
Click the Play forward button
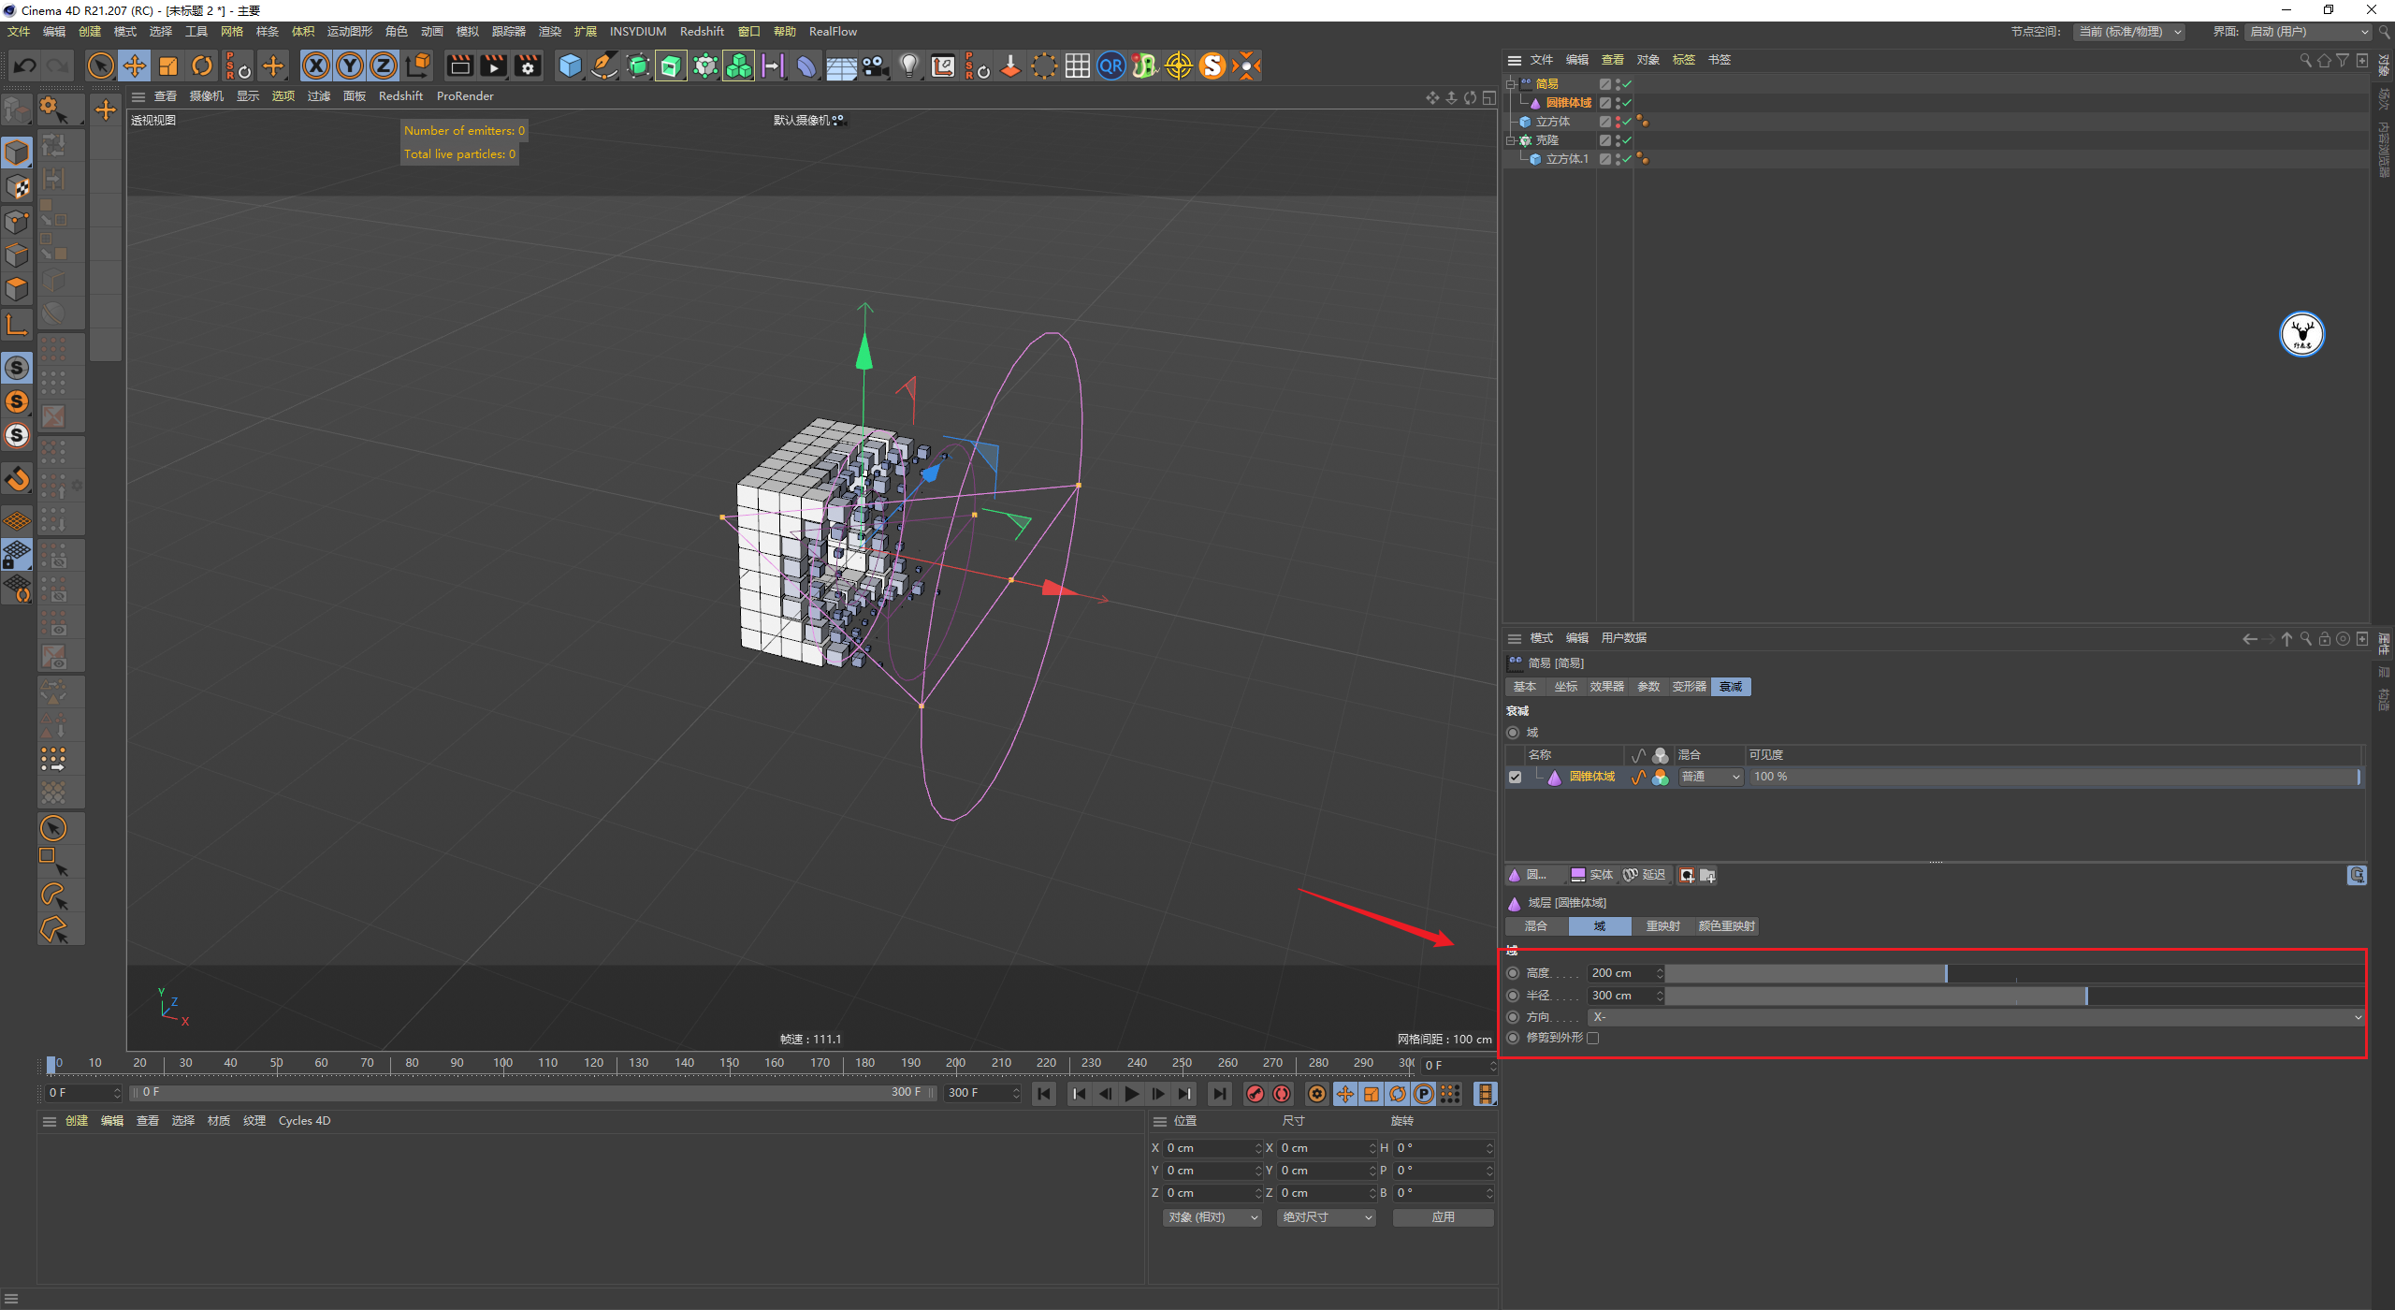(x=1132, y=1094)
